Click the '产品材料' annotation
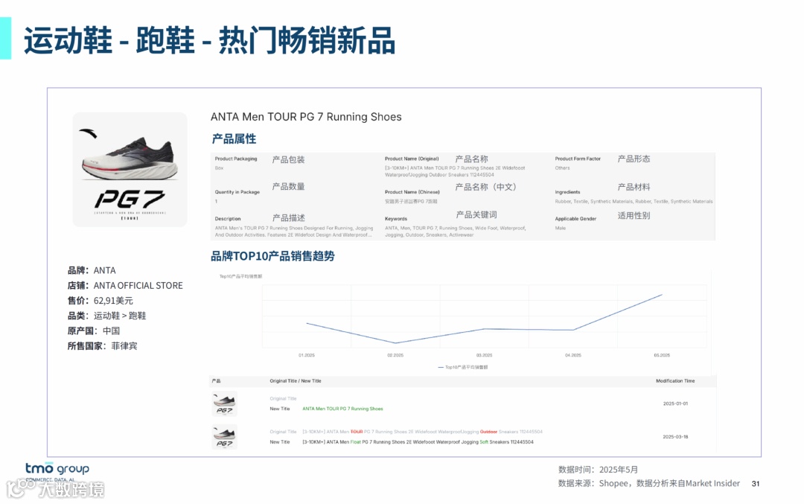This screenshot has width=804, height=504. [x=634, y=187]
